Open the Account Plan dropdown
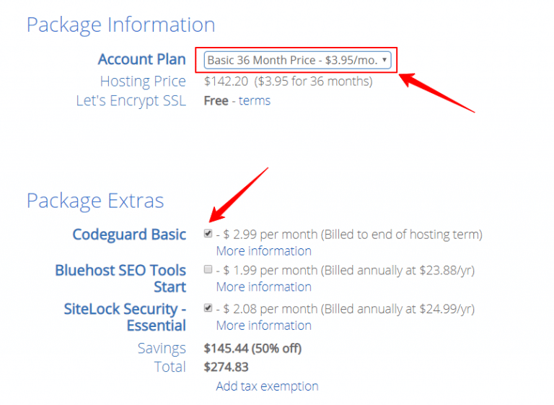The image size is (554, 405). [x=298, y=60]
